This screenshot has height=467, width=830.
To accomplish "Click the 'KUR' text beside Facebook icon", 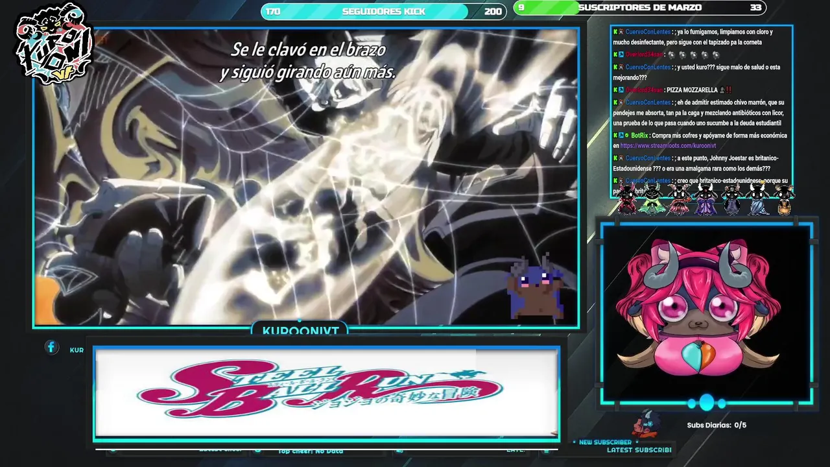I will 77,350.
